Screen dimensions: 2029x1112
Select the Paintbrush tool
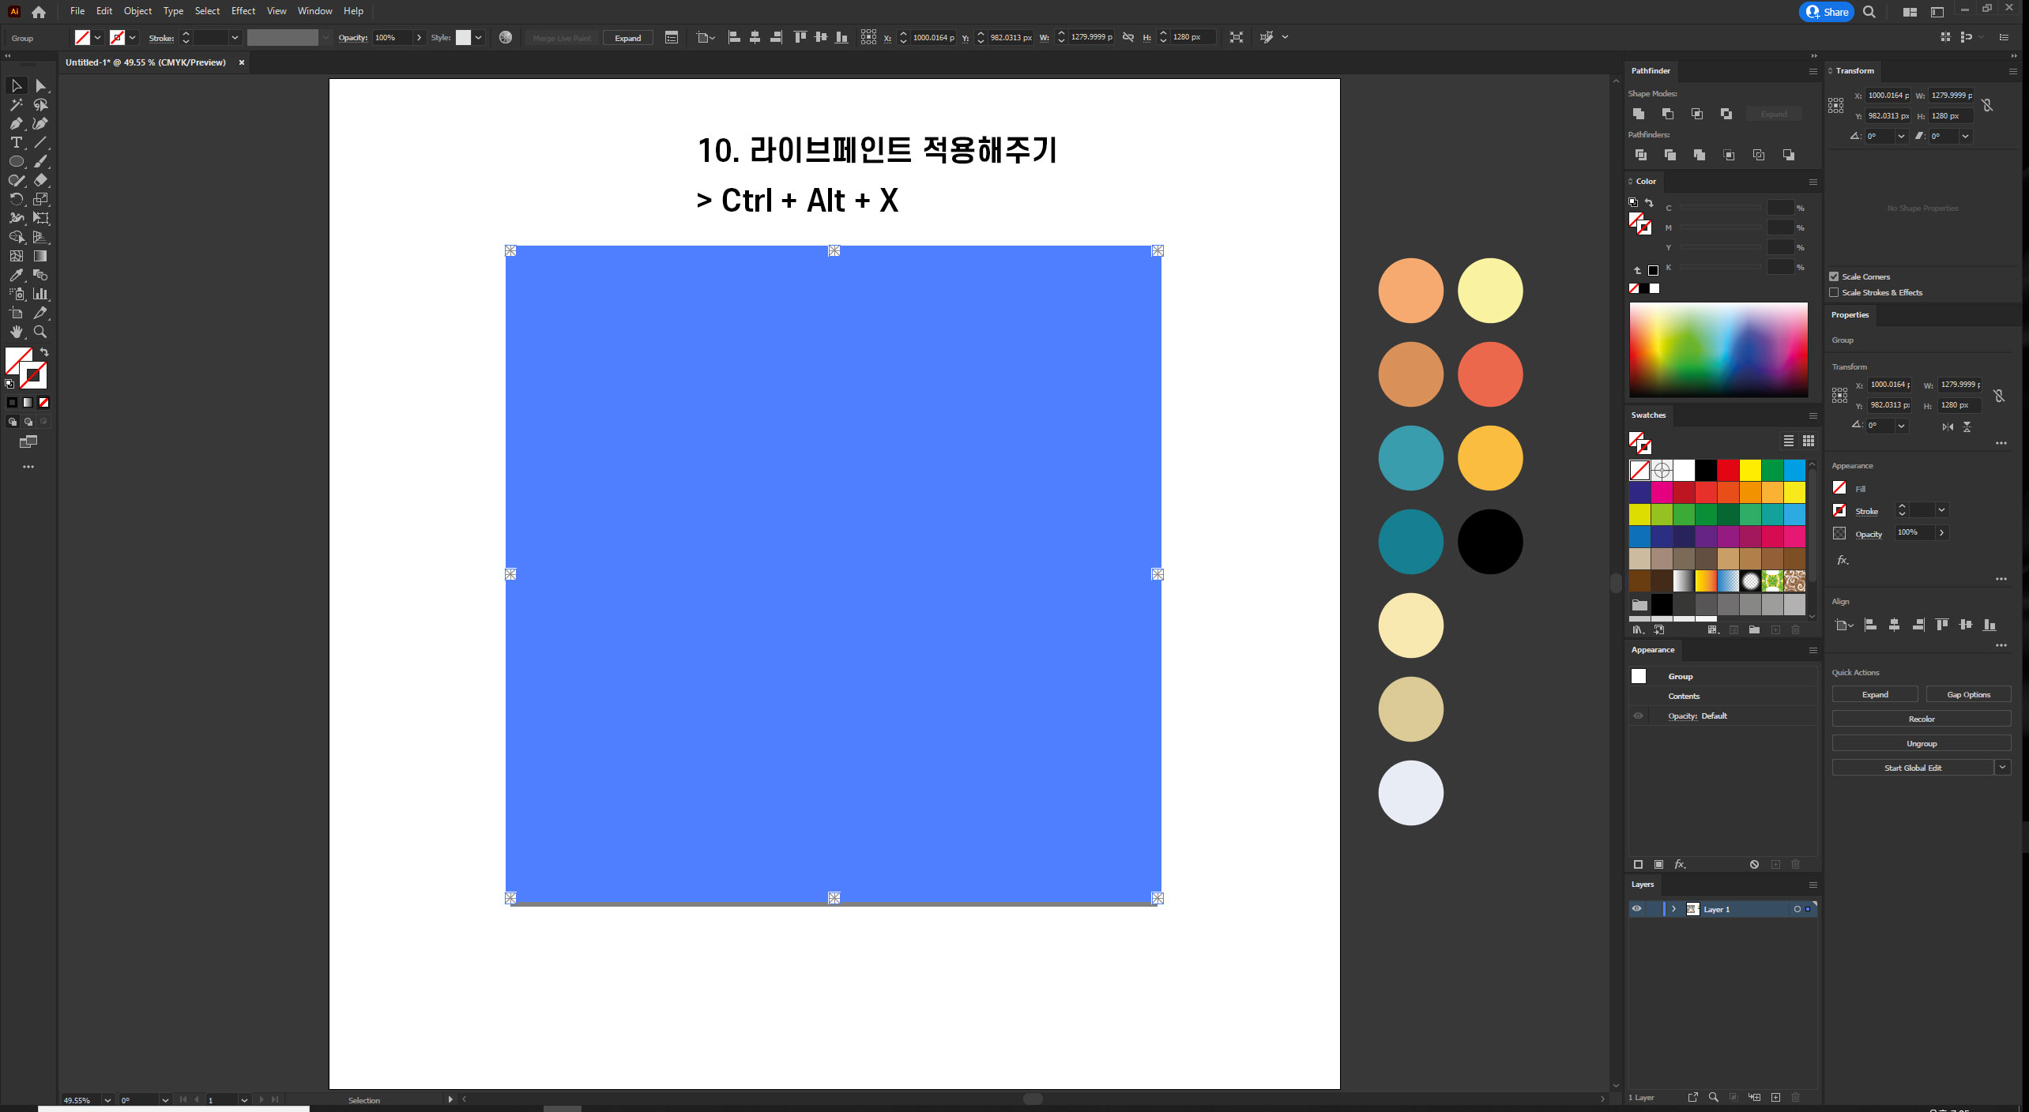[40, 161]
